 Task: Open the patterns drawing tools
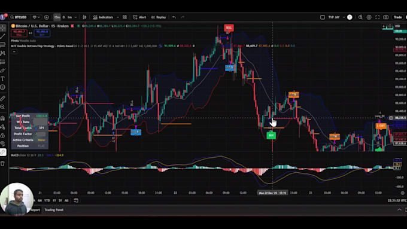click(x=3, y=53)
